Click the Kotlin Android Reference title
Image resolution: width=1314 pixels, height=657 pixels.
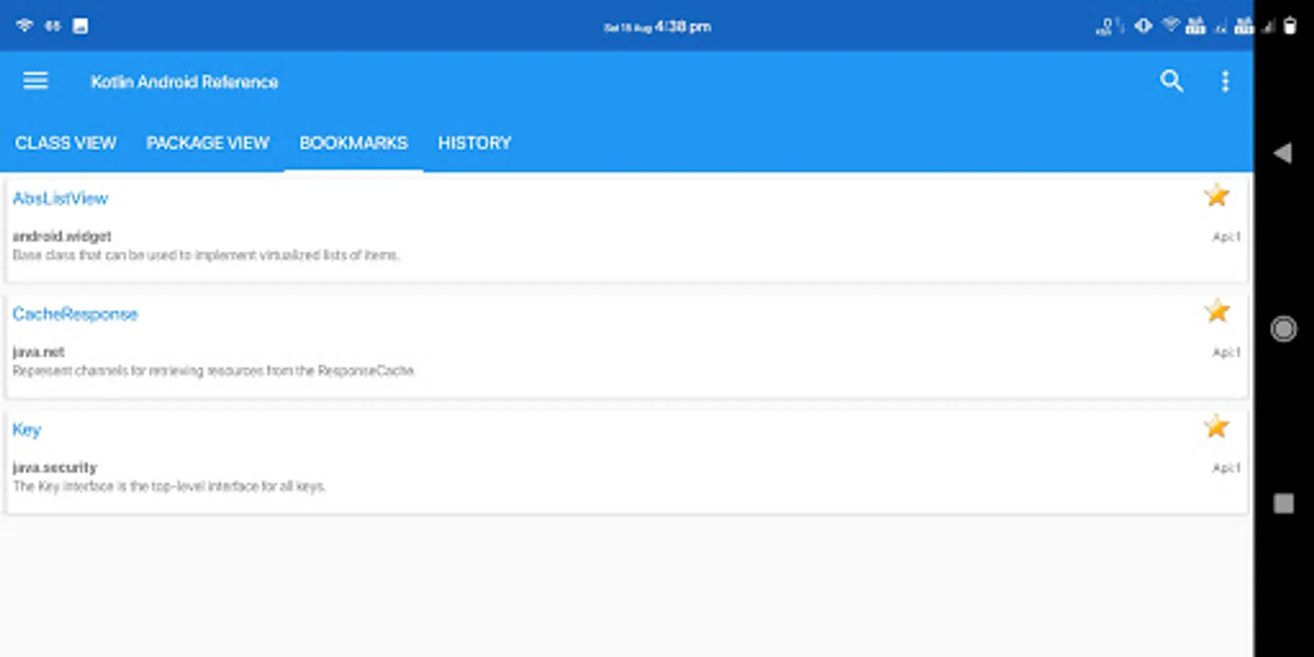pyautogui.click(x=185, y=82)
